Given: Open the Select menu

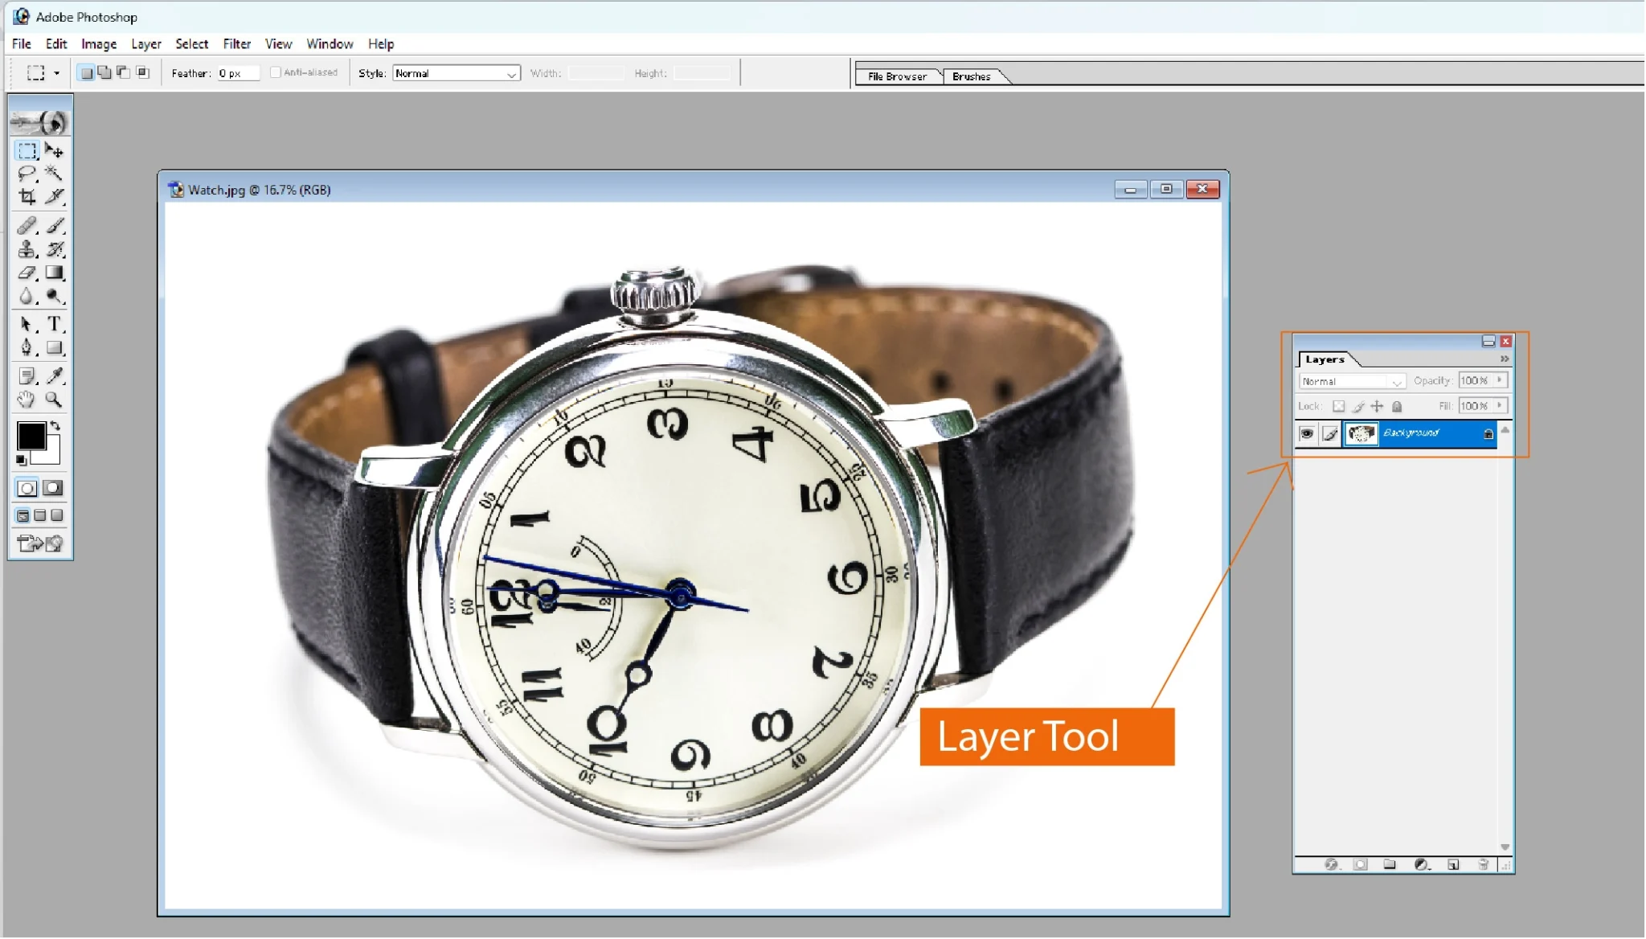Looking at the screenshot, I should coord(192,44).
